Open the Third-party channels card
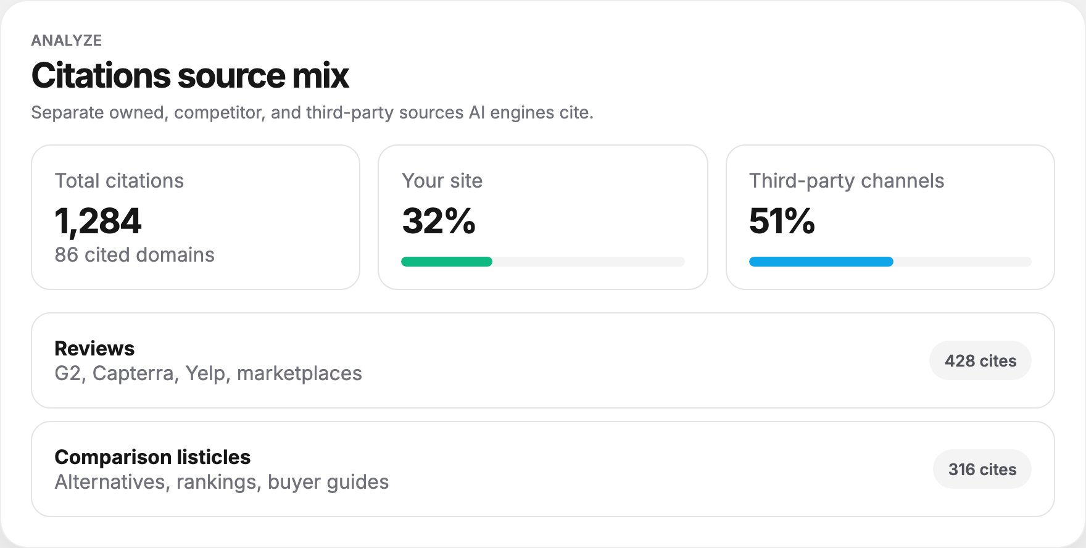The image size is (1086, 548). (x=890, y=217)
